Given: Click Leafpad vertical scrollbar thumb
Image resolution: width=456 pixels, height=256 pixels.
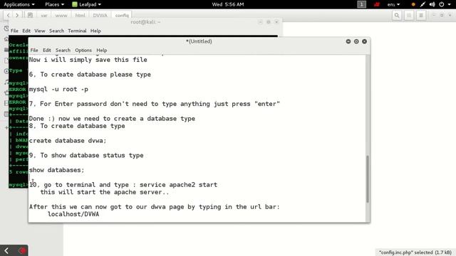Looking at the screenshot, I should click(368, 178).
